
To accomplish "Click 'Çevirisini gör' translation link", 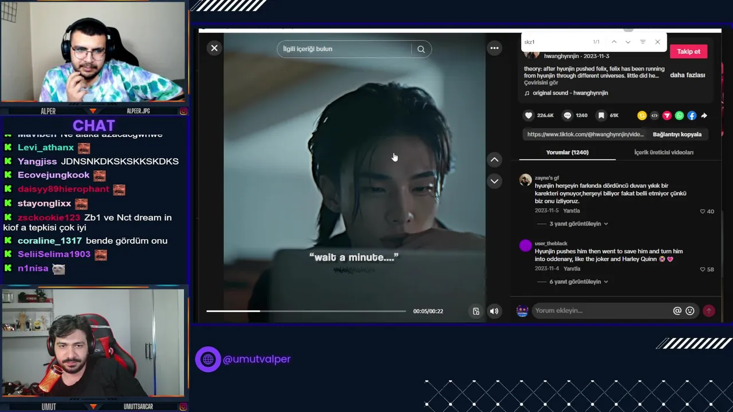I will point(541,83).
